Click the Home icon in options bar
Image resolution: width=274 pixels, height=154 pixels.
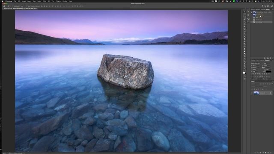point(4,6)
